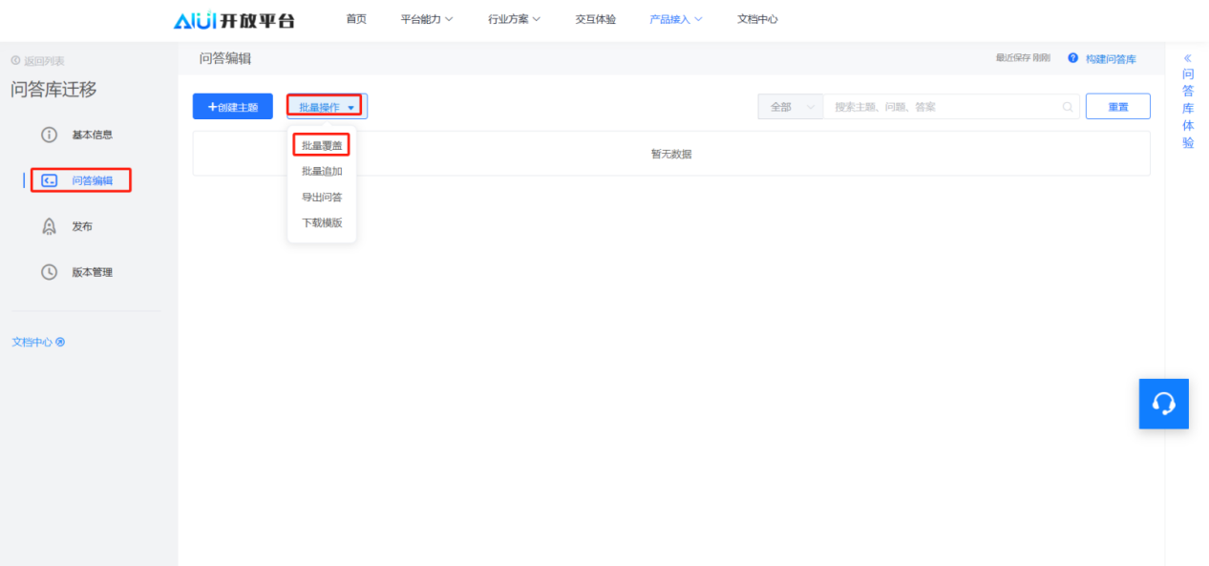Open the customer service headset button
Image resolution: width=1209 pixels, height=566 pixels.
click(x=1163, y=404)
